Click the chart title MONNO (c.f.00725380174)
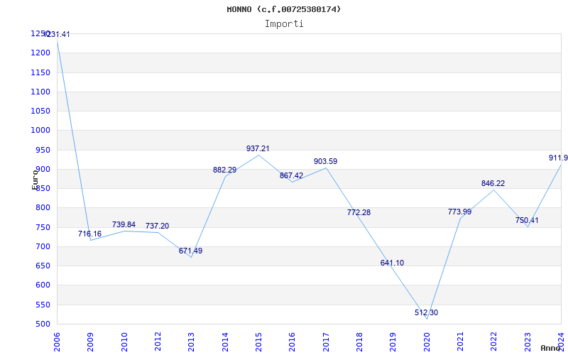The width and height of the screenshot is (568, 355). tap(284, 9)
